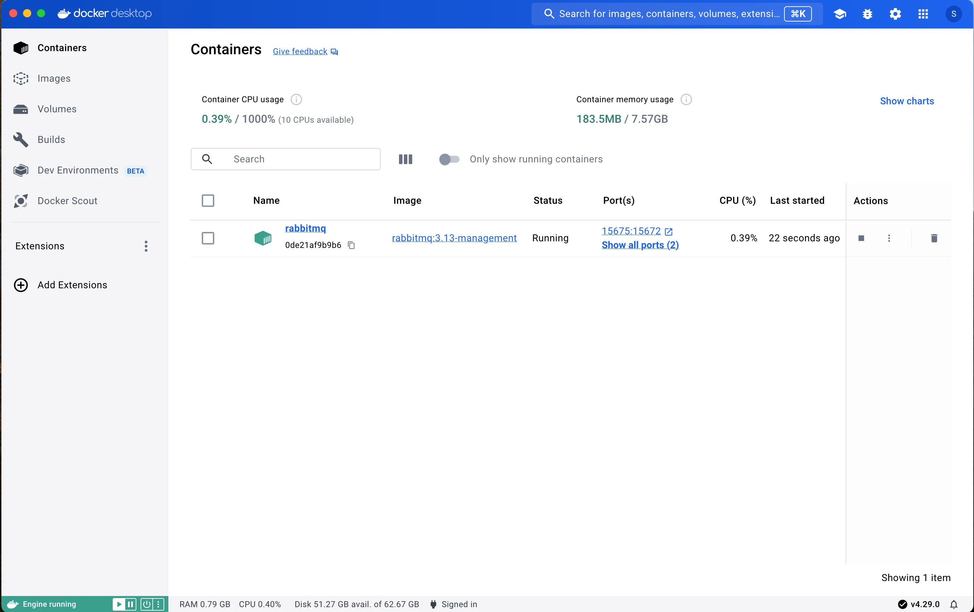Open the engine options kebab menu in status bar

158,604
